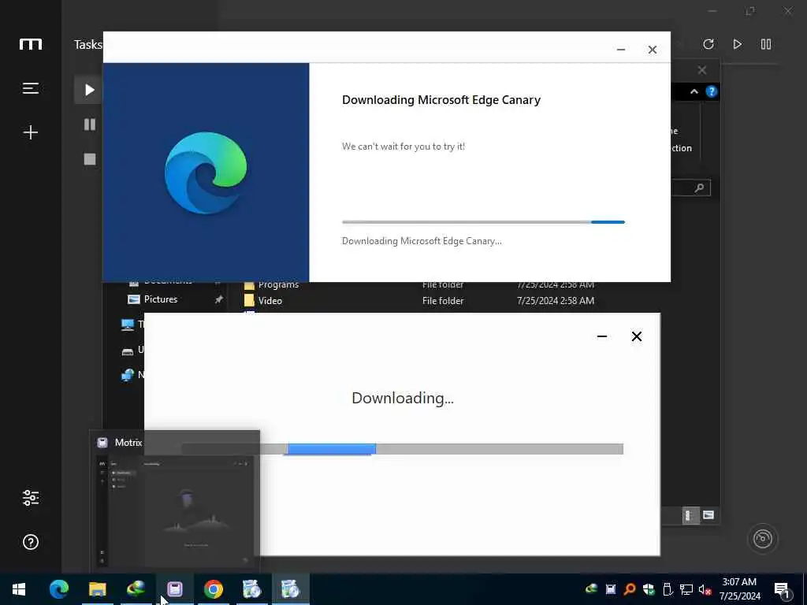Collapse the File Explorer ribbon chevron
The height and width of the screenshot is (605, 807).
[694, 91]
